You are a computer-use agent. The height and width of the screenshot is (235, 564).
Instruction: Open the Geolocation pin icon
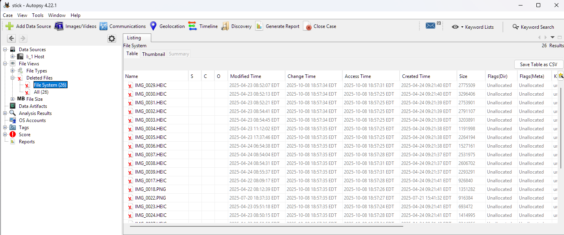click(x=153, y=26)
